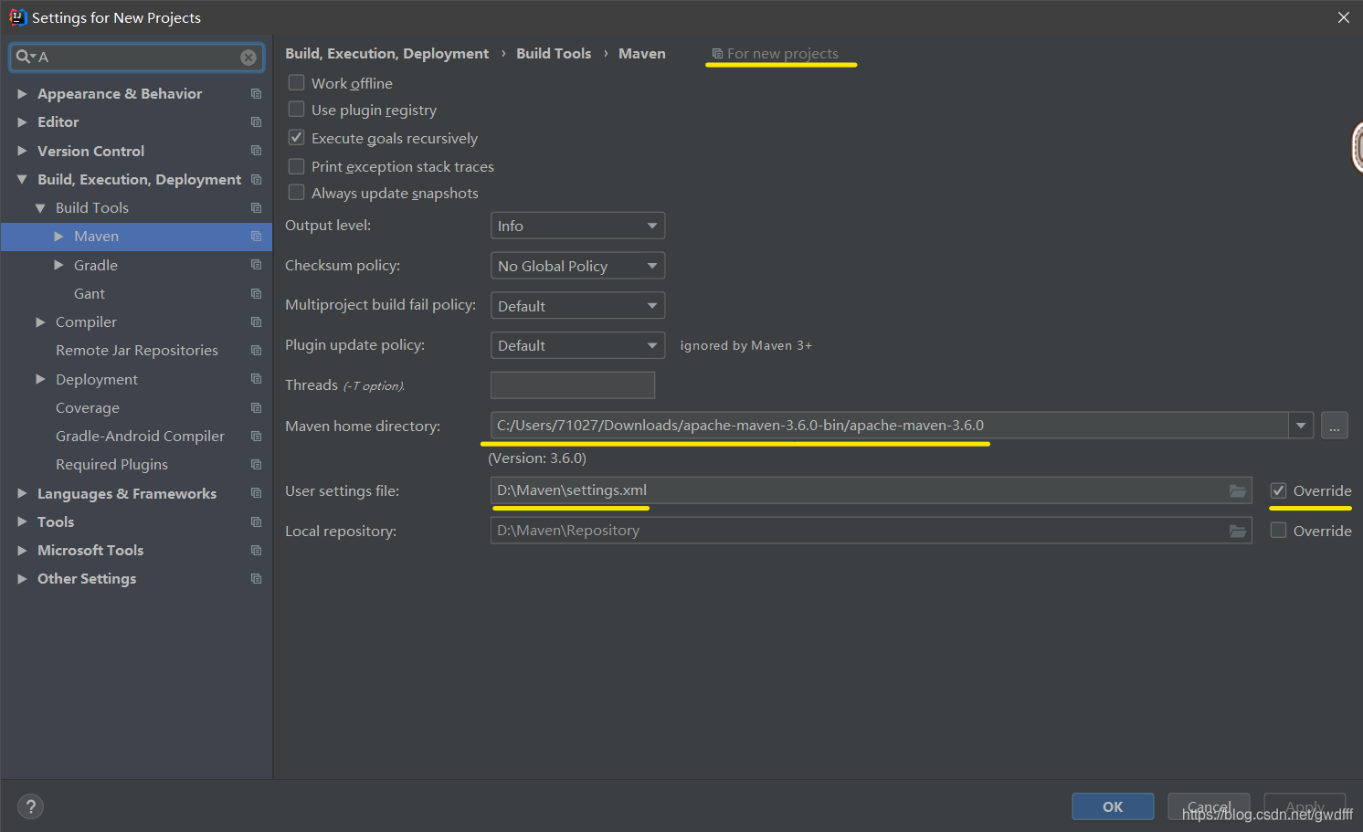
Task: Enable Print exception stack traces
Action: click(x=296, y=166)
